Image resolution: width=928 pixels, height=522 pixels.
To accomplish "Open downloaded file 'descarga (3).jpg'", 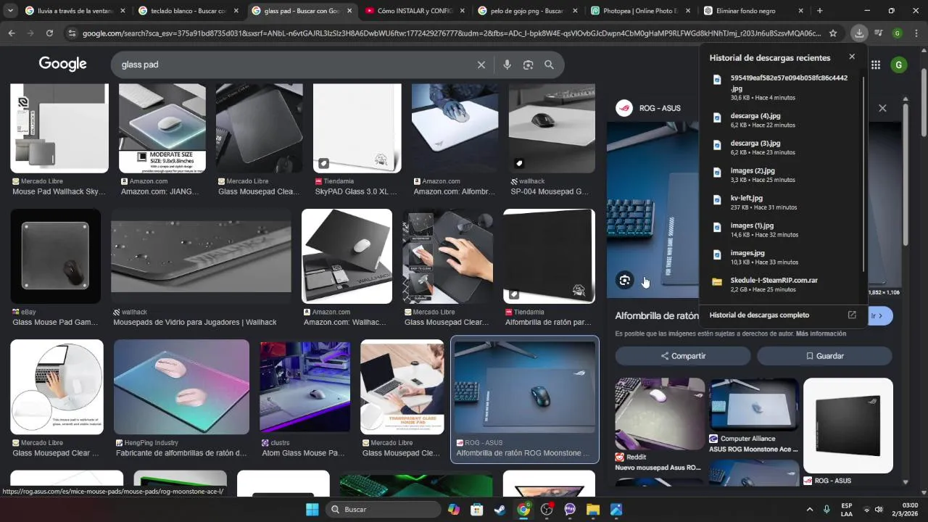I will pos(782,147).
